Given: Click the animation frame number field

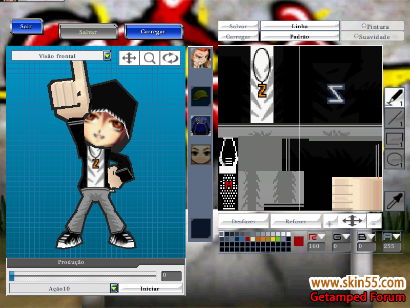Looking at the screenshot, I should [x=172, y=276].
